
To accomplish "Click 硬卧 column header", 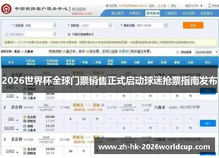I will [150, 62].
